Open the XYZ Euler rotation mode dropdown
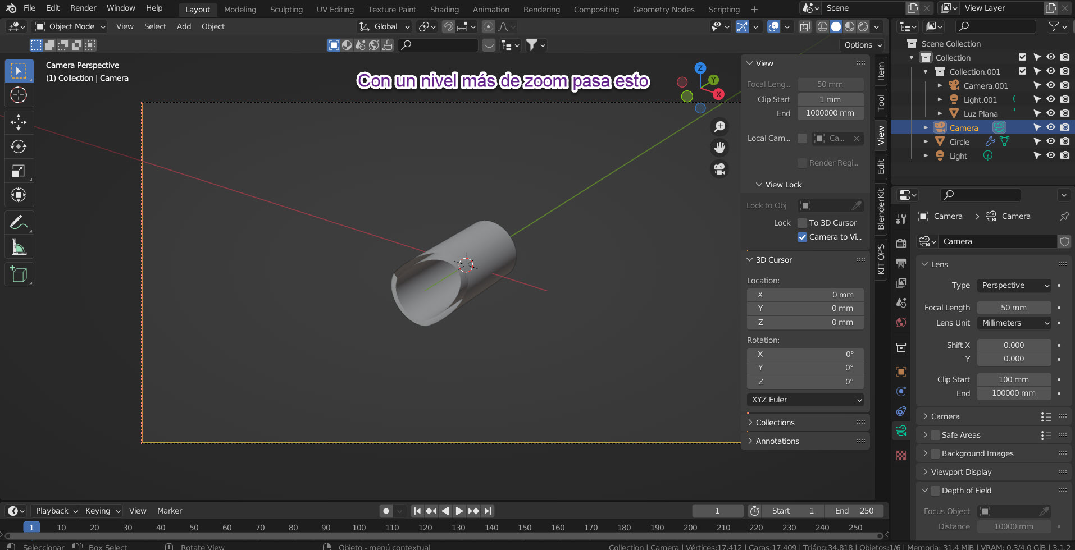This screenshot has width=1075, height=550. pyautogui.click(x=805, y=400)
